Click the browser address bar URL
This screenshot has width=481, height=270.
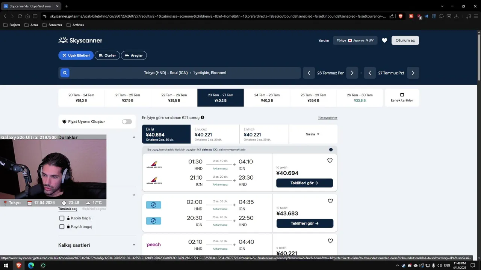pos(218,16)
